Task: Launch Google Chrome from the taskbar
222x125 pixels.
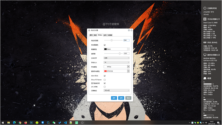Action: pyautogui.click(x=20, y=123)
